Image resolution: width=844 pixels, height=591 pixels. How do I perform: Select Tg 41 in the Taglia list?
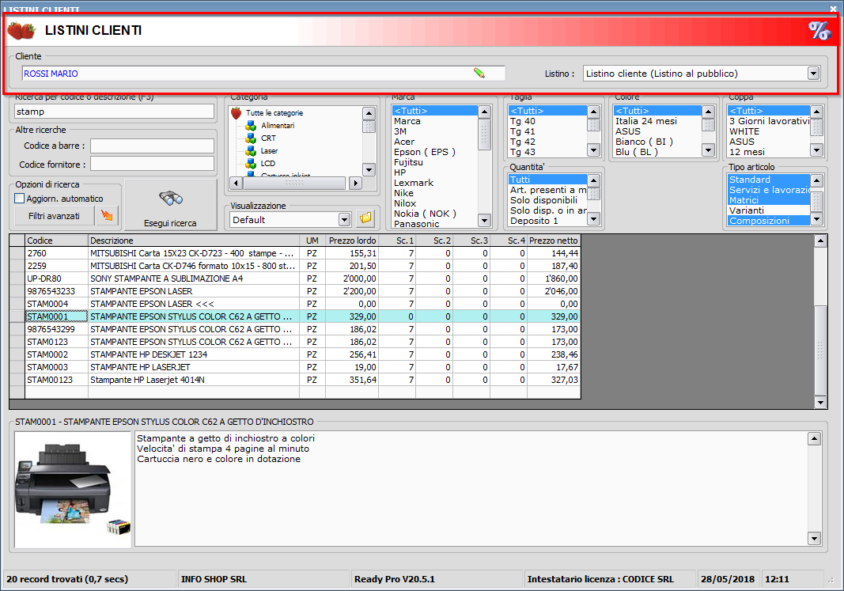[x=548, y=131]
